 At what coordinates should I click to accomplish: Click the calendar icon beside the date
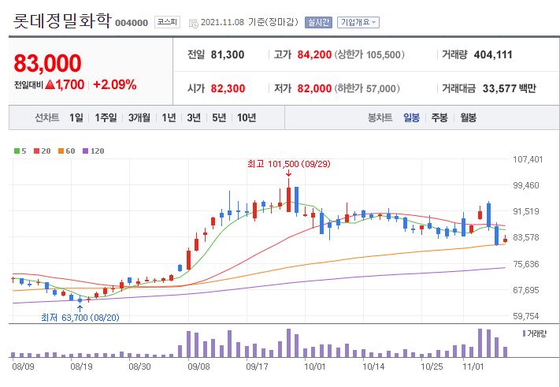click(193, 23)
